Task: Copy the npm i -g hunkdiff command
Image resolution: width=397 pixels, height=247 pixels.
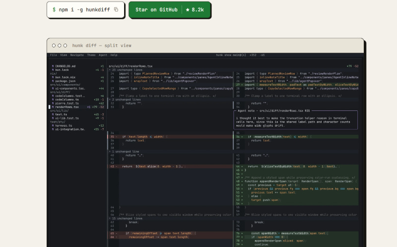Action: (x=116, y=9)
